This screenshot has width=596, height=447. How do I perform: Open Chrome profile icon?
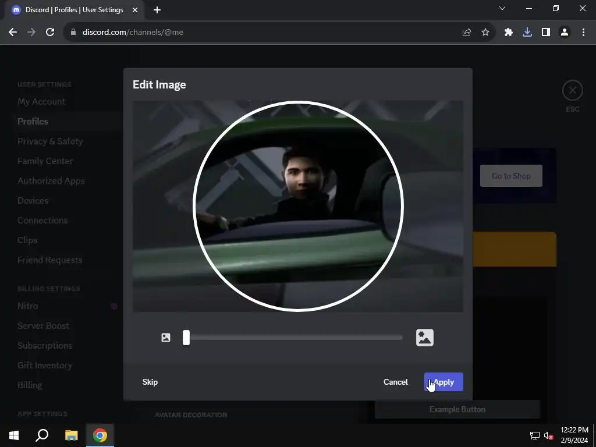pyautogui.click(x=565, y=33)
